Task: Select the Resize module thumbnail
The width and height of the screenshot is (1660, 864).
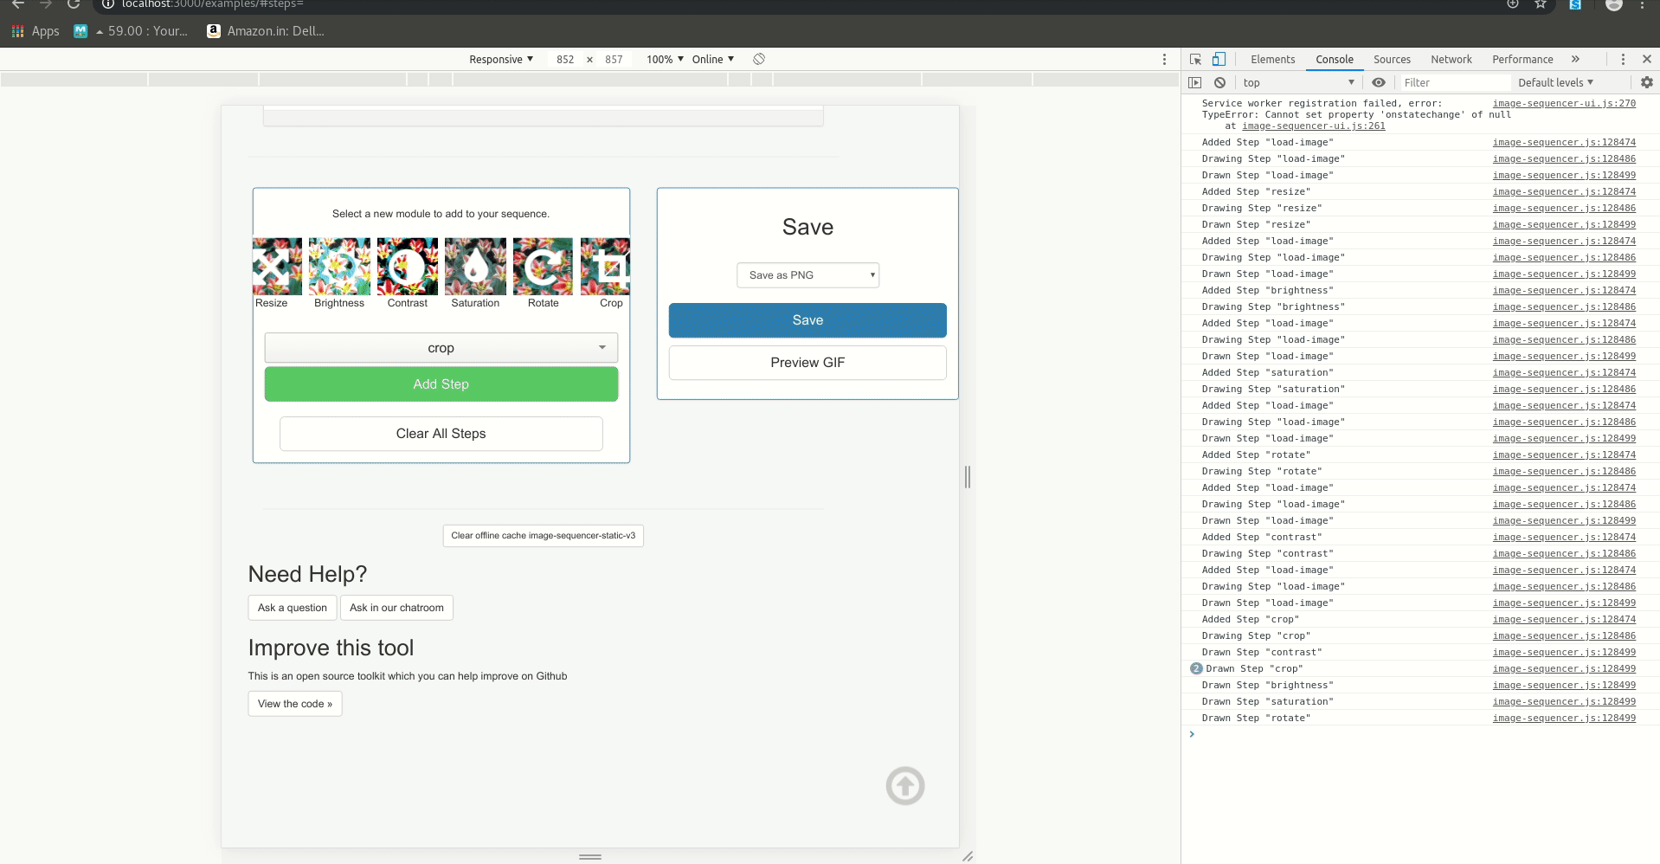Action: (277, 267)
